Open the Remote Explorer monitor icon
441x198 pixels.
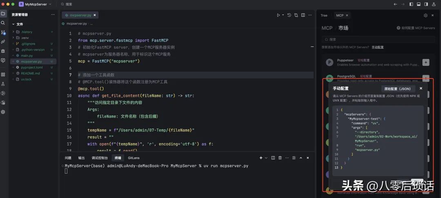pyautogui.click(x=3, y=60)
